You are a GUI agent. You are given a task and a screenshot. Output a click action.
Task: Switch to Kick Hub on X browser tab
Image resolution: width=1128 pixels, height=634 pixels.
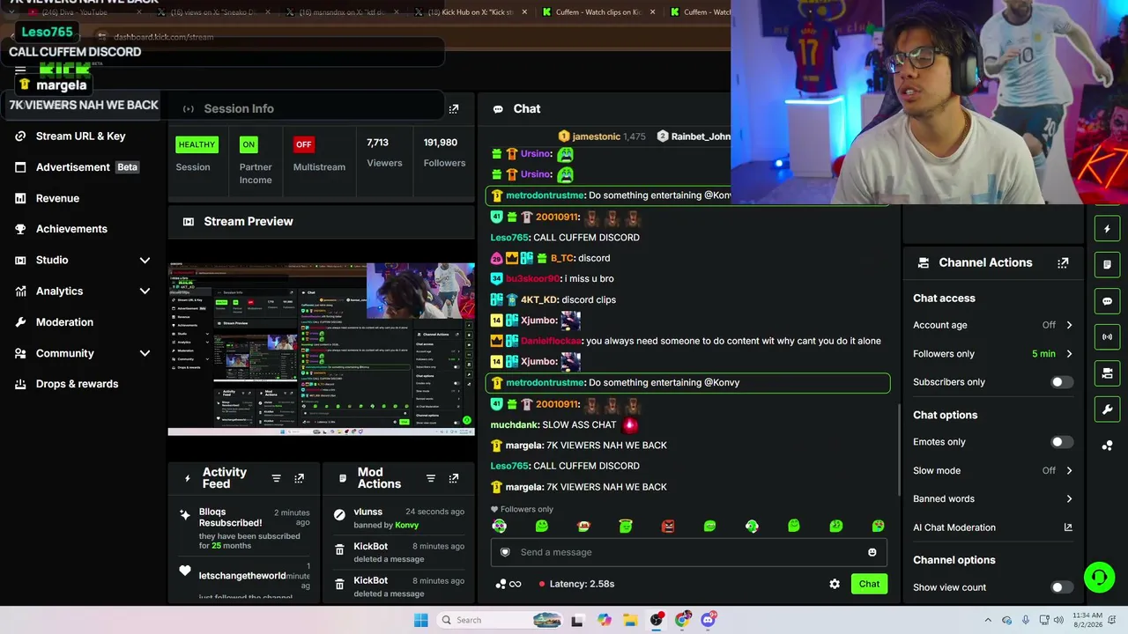click(472, 12)
